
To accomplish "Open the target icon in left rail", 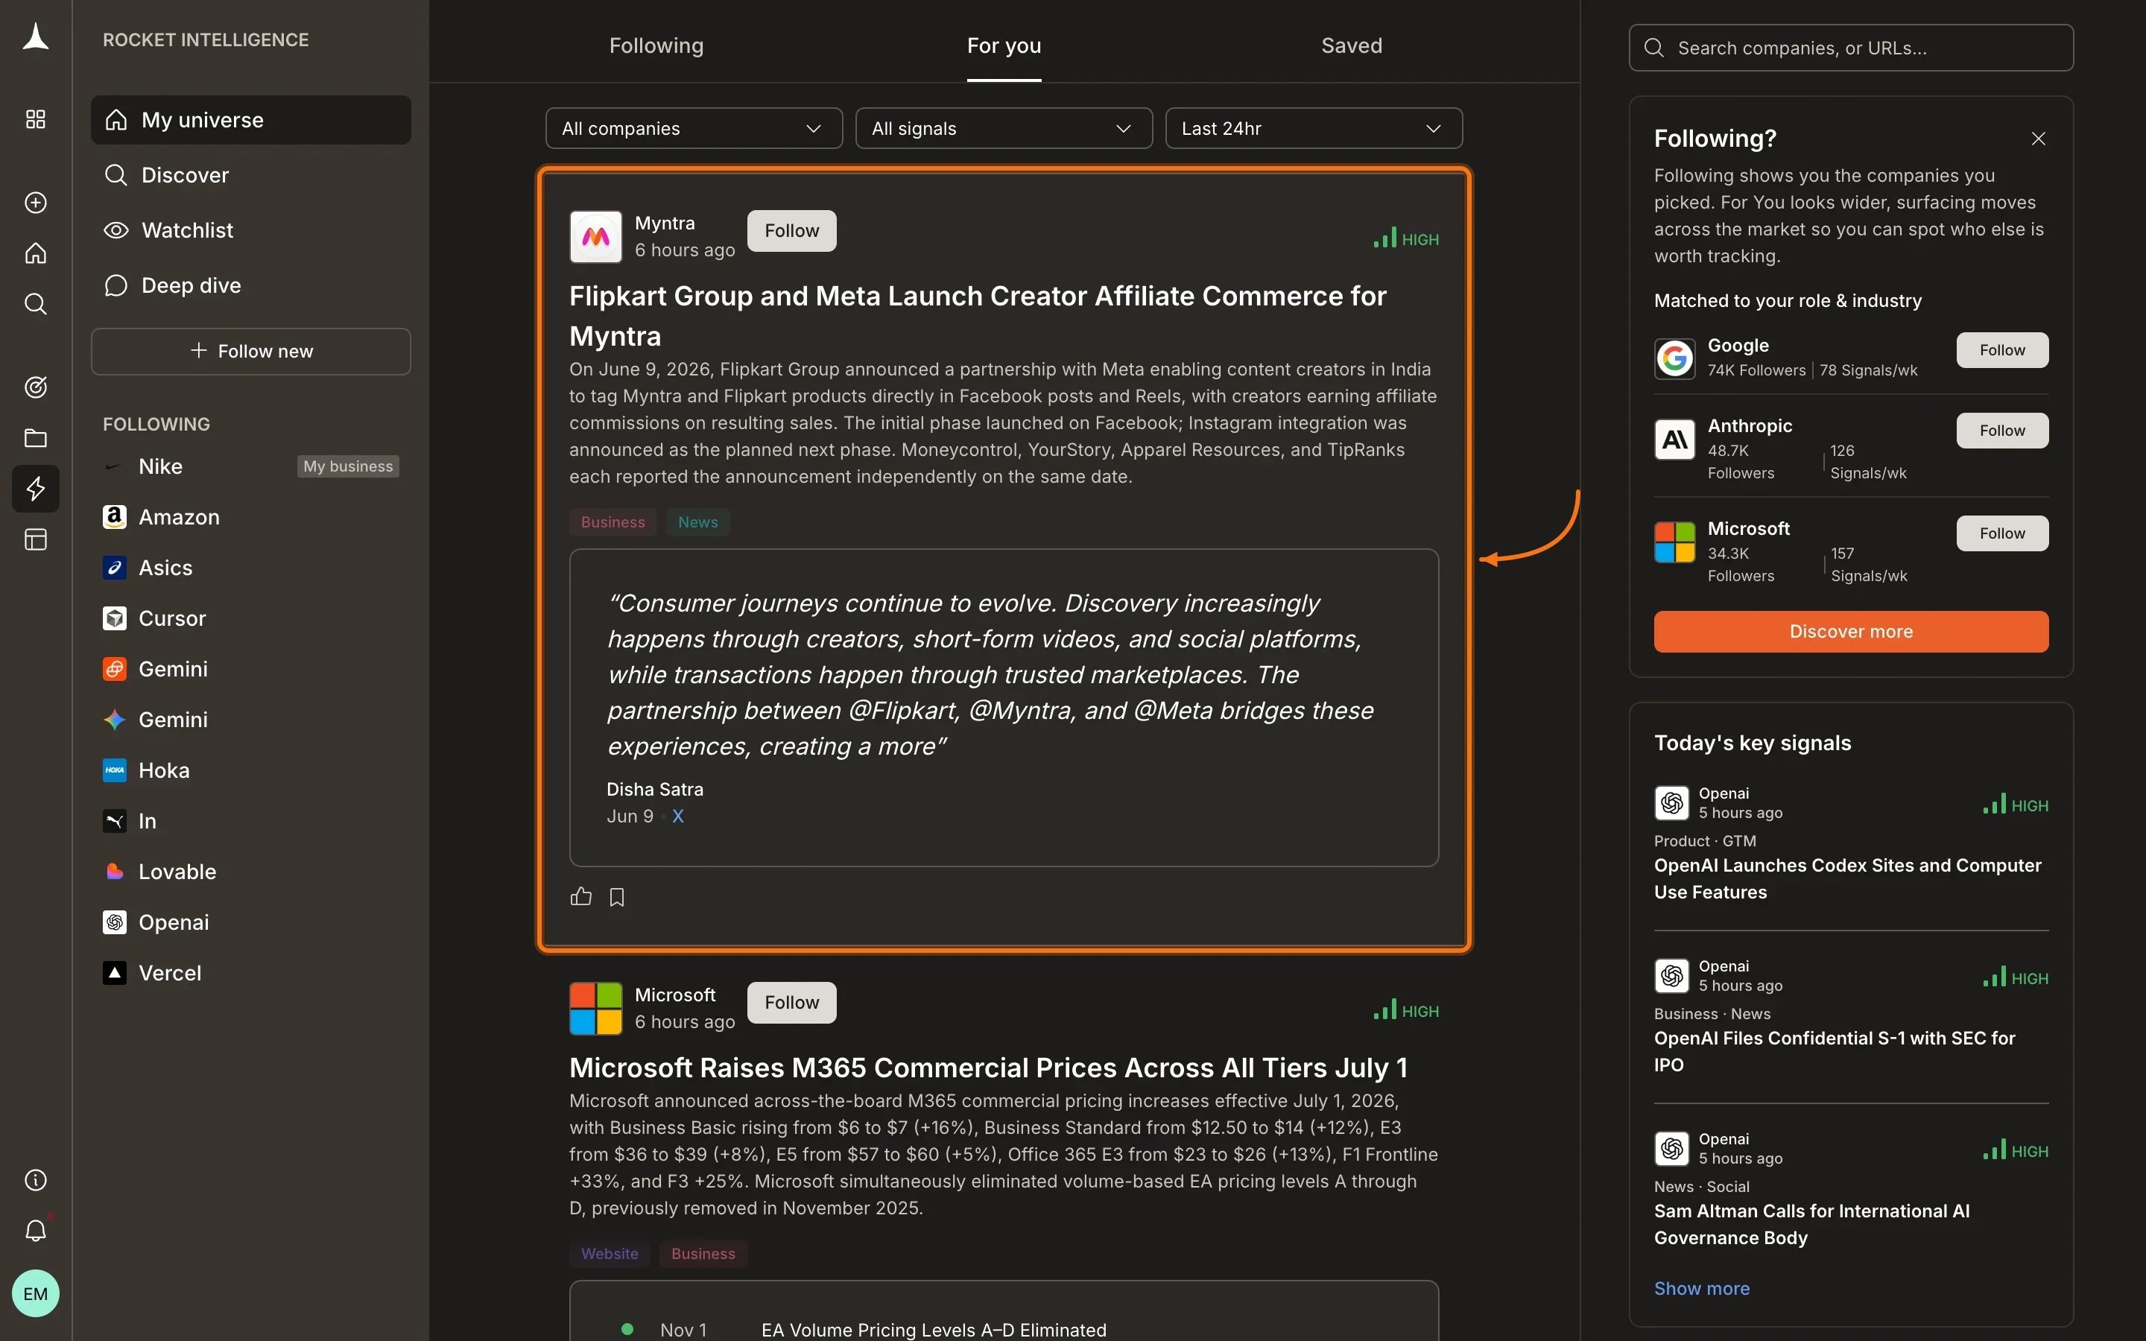I will tap(36, 387).
